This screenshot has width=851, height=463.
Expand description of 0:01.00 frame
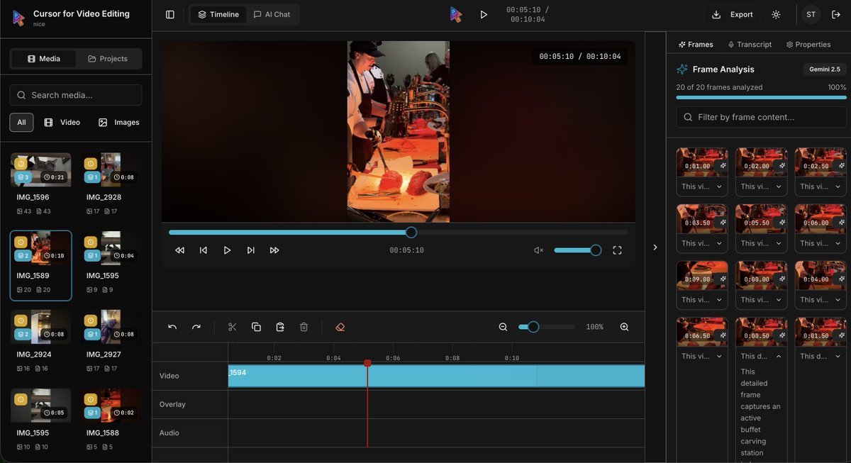point(702,186)
